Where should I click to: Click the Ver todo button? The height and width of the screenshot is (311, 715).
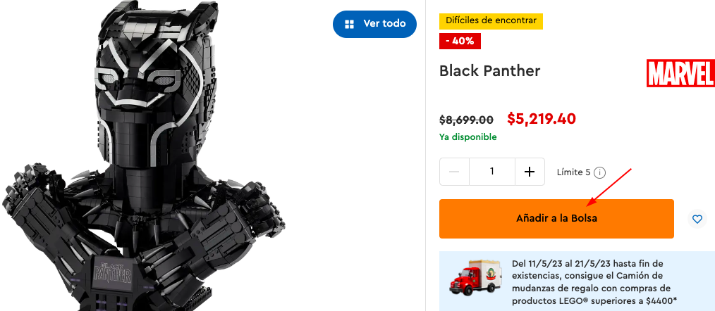coord(374,24)
